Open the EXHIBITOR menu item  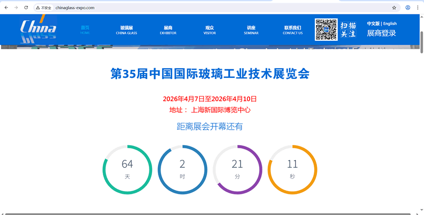[168, 30]
